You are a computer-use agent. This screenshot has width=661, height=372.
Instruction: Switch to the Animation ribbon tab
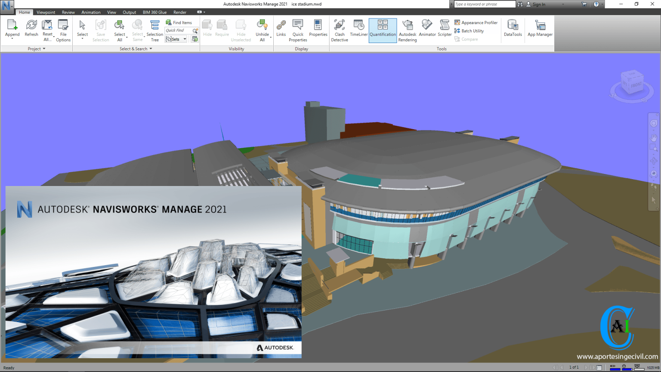(91, 12)
